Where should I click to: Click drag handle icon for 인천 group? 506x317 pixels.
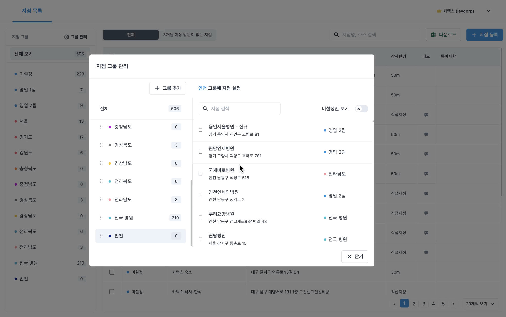101,236
